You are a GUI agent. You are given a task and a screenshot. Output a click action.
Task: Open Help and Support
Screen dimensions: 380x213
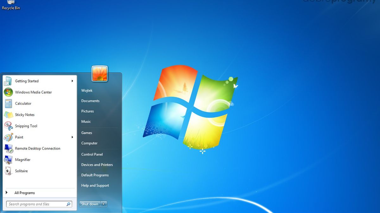point(95,186)
